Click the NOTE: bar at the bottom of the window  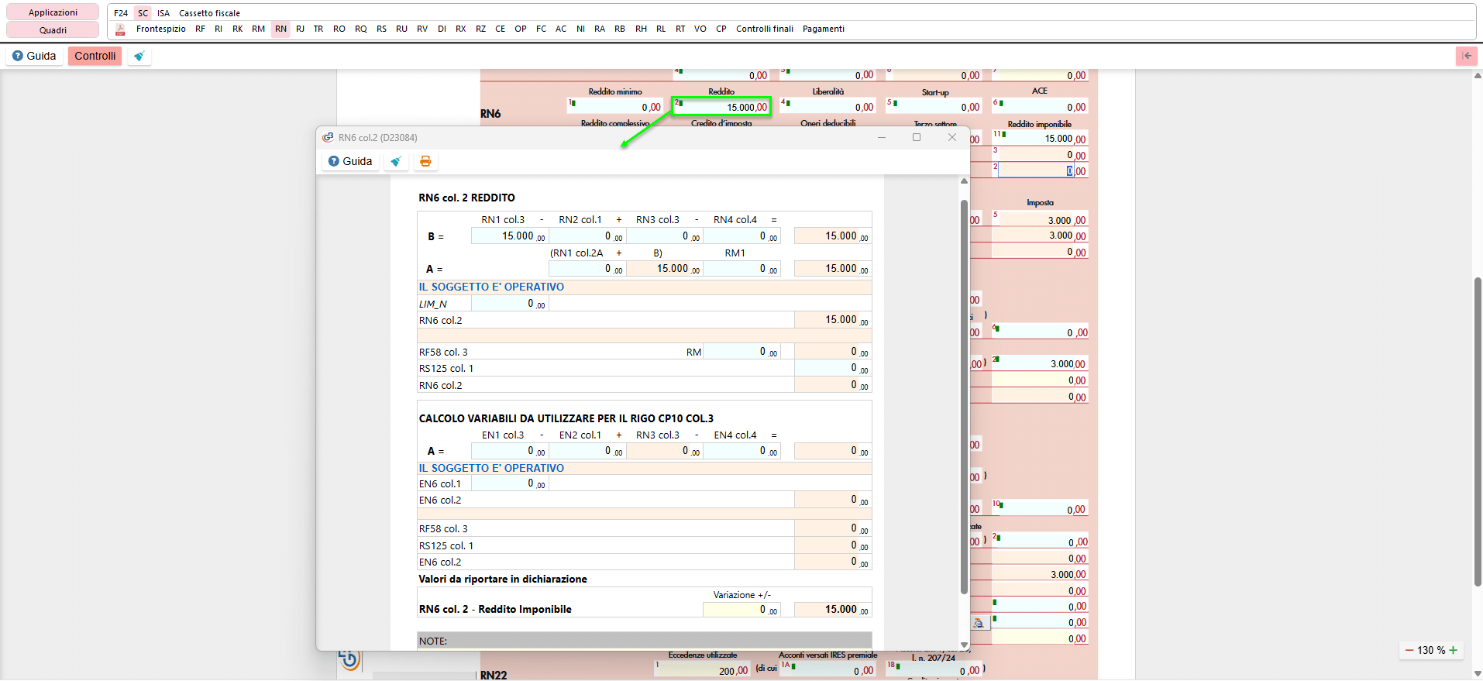point(645,641)
